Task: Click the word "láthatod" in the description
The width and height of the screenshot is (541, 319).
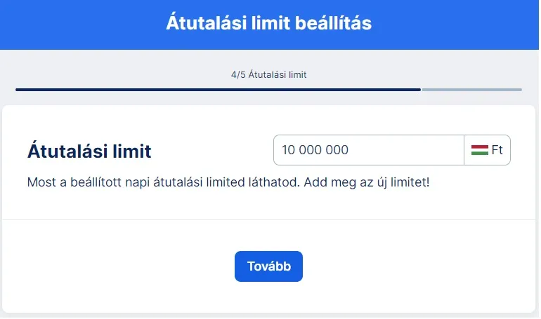Action: (278, 182)
